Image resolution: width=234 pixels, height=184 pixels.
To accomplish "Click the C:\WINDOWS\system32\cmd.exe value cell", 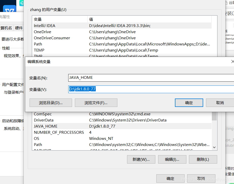I will pos(120,114).
